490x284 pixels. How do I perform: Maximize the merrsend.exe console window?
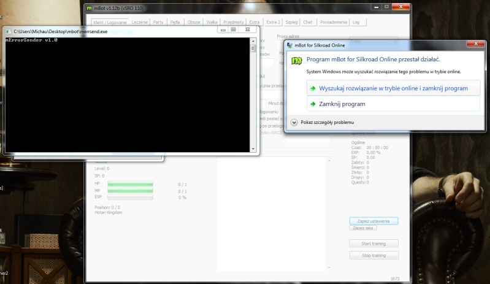click(x=234, y=29)
